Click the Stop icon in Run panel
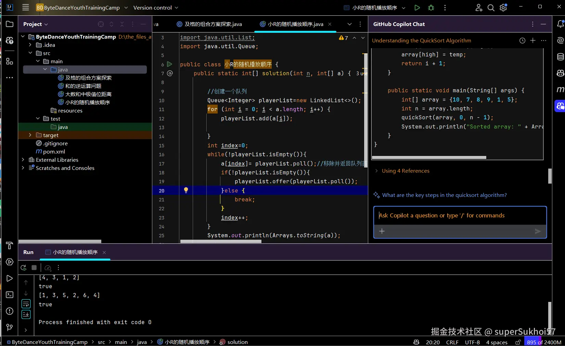 click(34, 268)
